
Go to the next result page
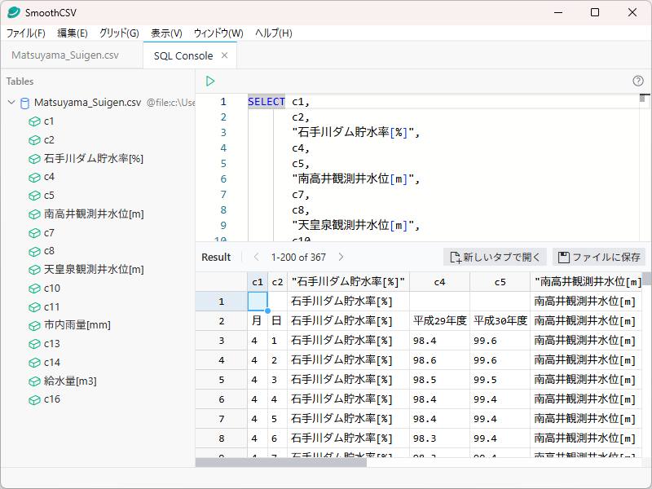[x=340, y=257]
